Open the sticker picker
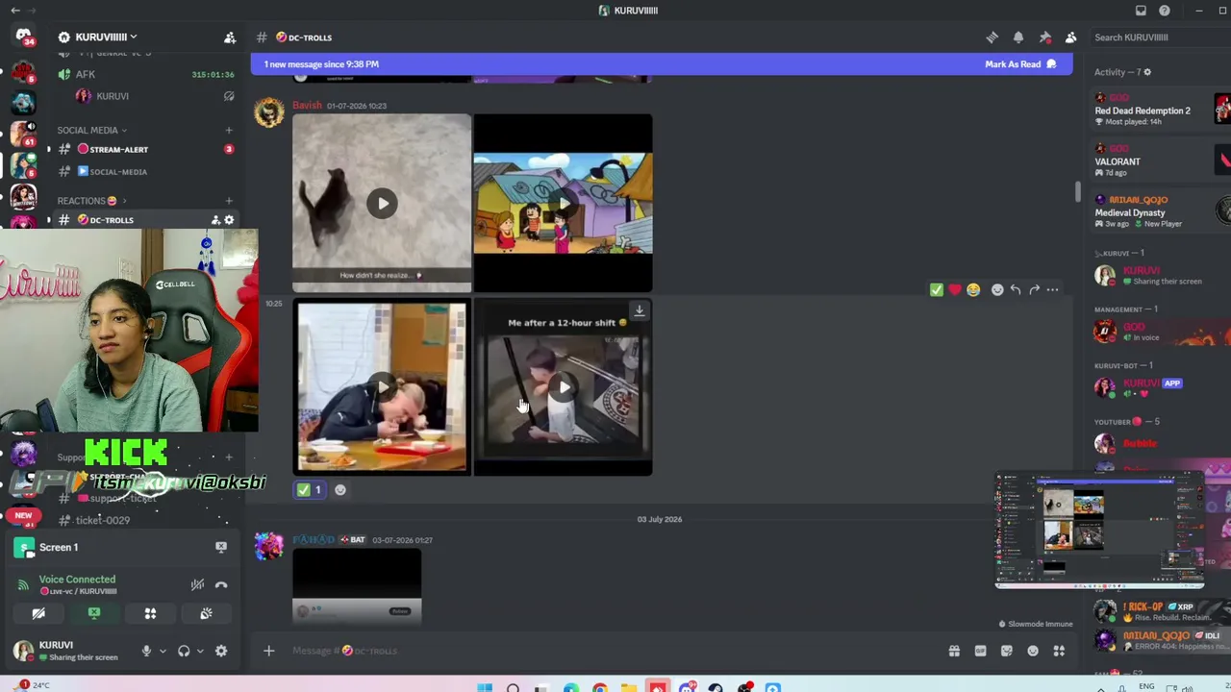The height and width of the screenshot is (692, 1231). pos(1006,651)
